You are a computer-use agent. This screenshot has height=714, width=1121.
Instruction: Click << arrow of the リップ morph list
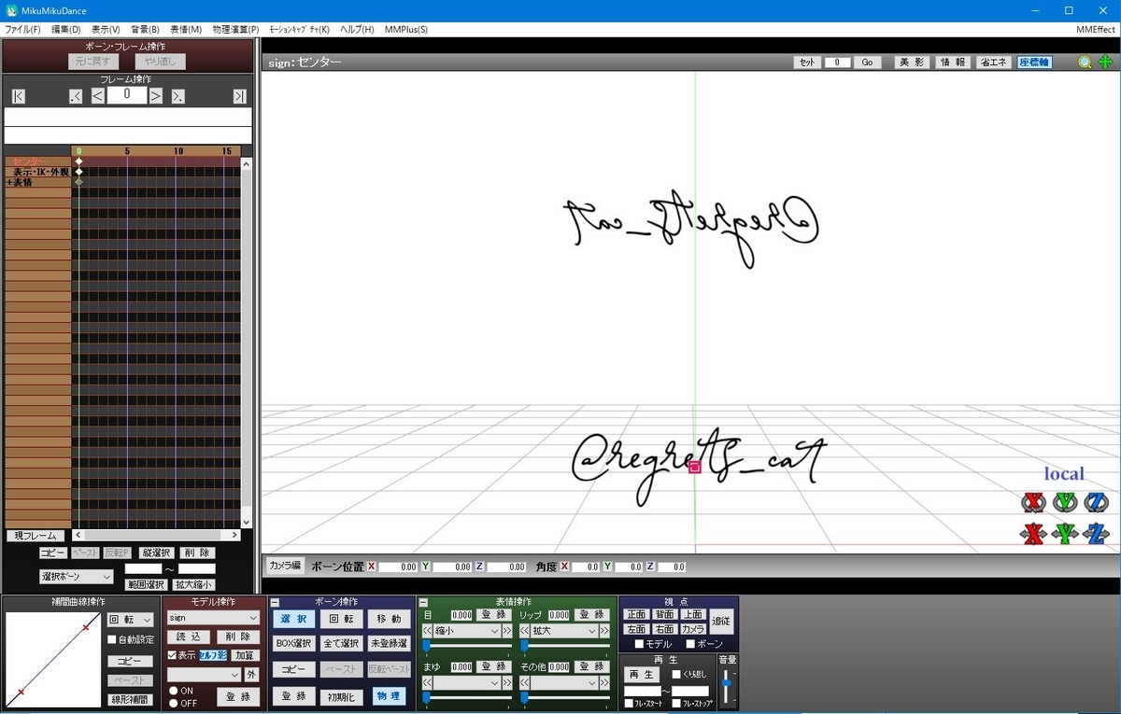(x=525, y=631)
